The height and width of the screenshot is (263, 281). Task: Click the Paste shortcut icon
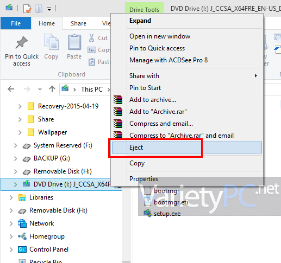tap(92, 62)
